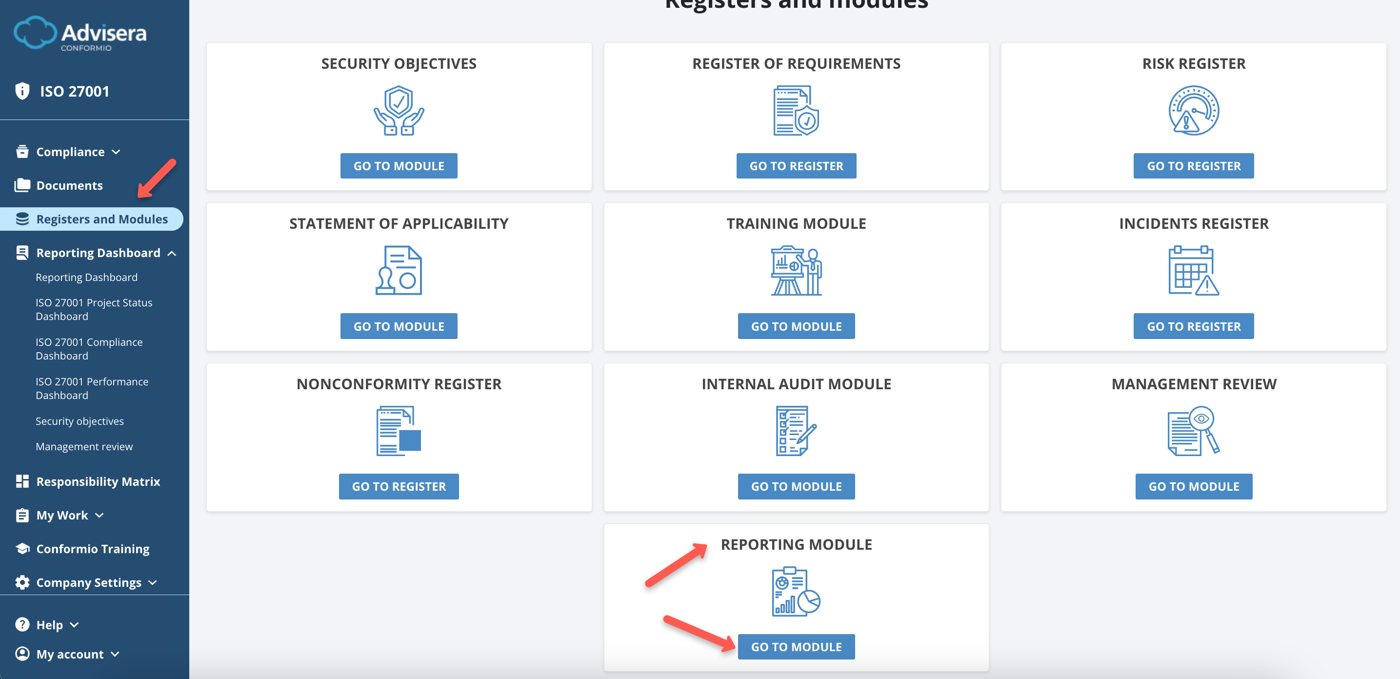Click the Registers and Modules database icon
The height and width of the screenshot is (679, 1400).
click(x=22, y=219)
